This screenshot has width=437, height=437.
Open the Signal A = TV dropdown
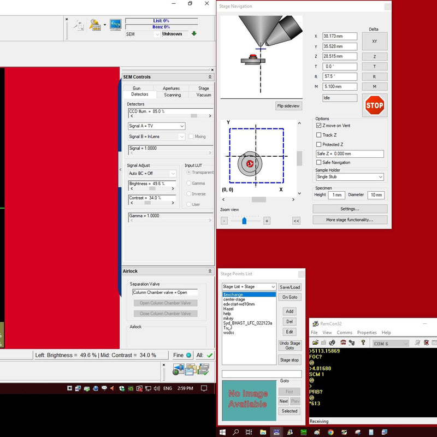pos(156,126)
